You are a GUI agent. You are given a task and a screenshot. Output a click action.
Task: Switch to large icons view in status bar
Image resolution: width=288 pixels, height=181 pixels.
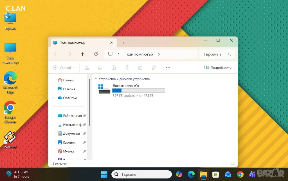(233, 163)
